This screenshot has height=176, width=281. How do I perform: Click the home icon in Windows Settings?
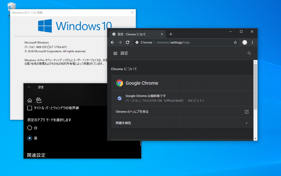[30, 100]
